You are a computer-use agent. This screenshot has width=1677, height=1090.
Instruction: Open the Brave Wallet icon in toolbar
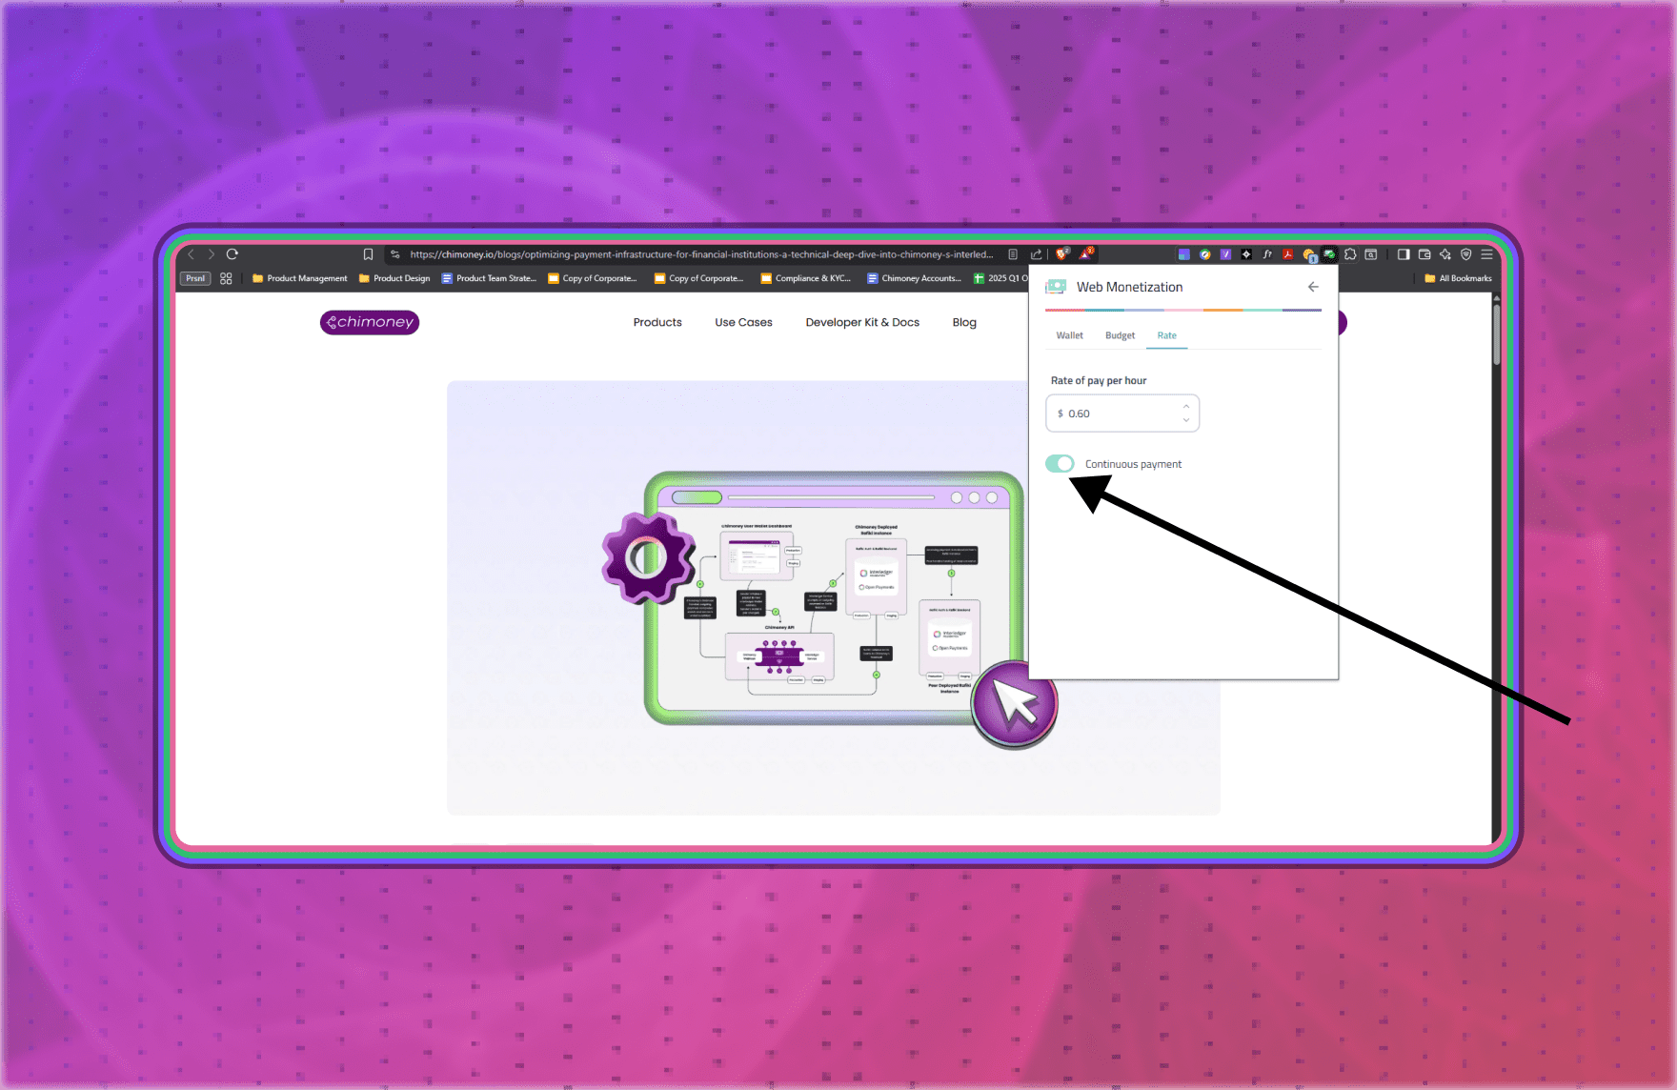(1424, 254)
